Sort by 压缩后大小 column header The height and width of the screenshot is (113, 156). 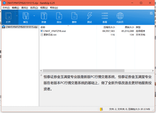(109, 27)
